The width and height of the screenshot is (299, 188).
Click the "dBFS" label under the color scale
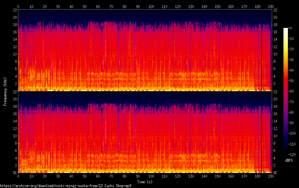pyautogui.click(x=289, y=160)
